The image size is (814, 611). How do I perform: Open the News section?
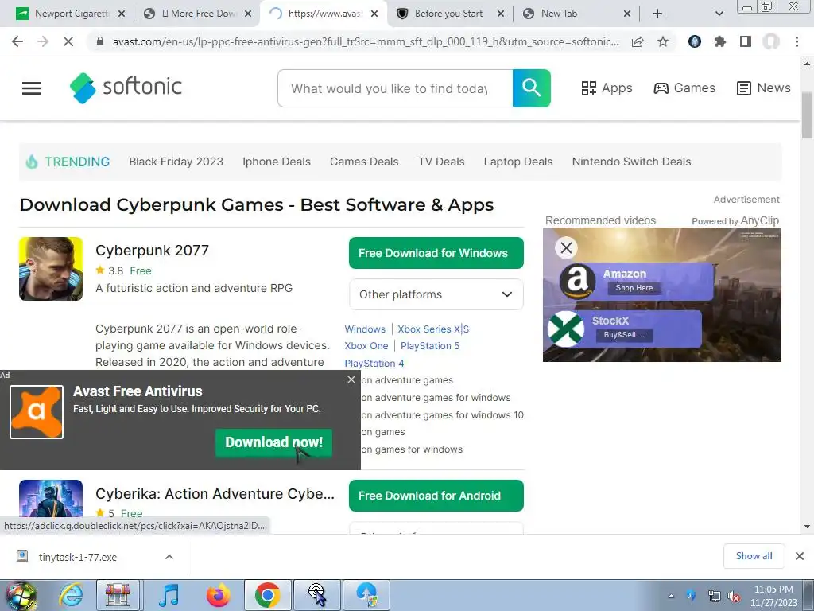(764, 88)
